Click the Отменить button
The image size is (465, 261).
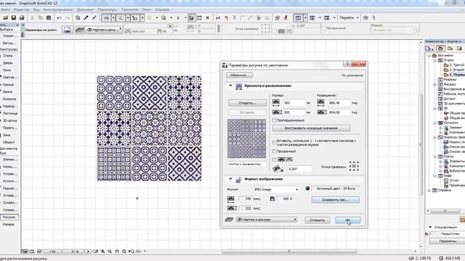click(x=318, y=220)
